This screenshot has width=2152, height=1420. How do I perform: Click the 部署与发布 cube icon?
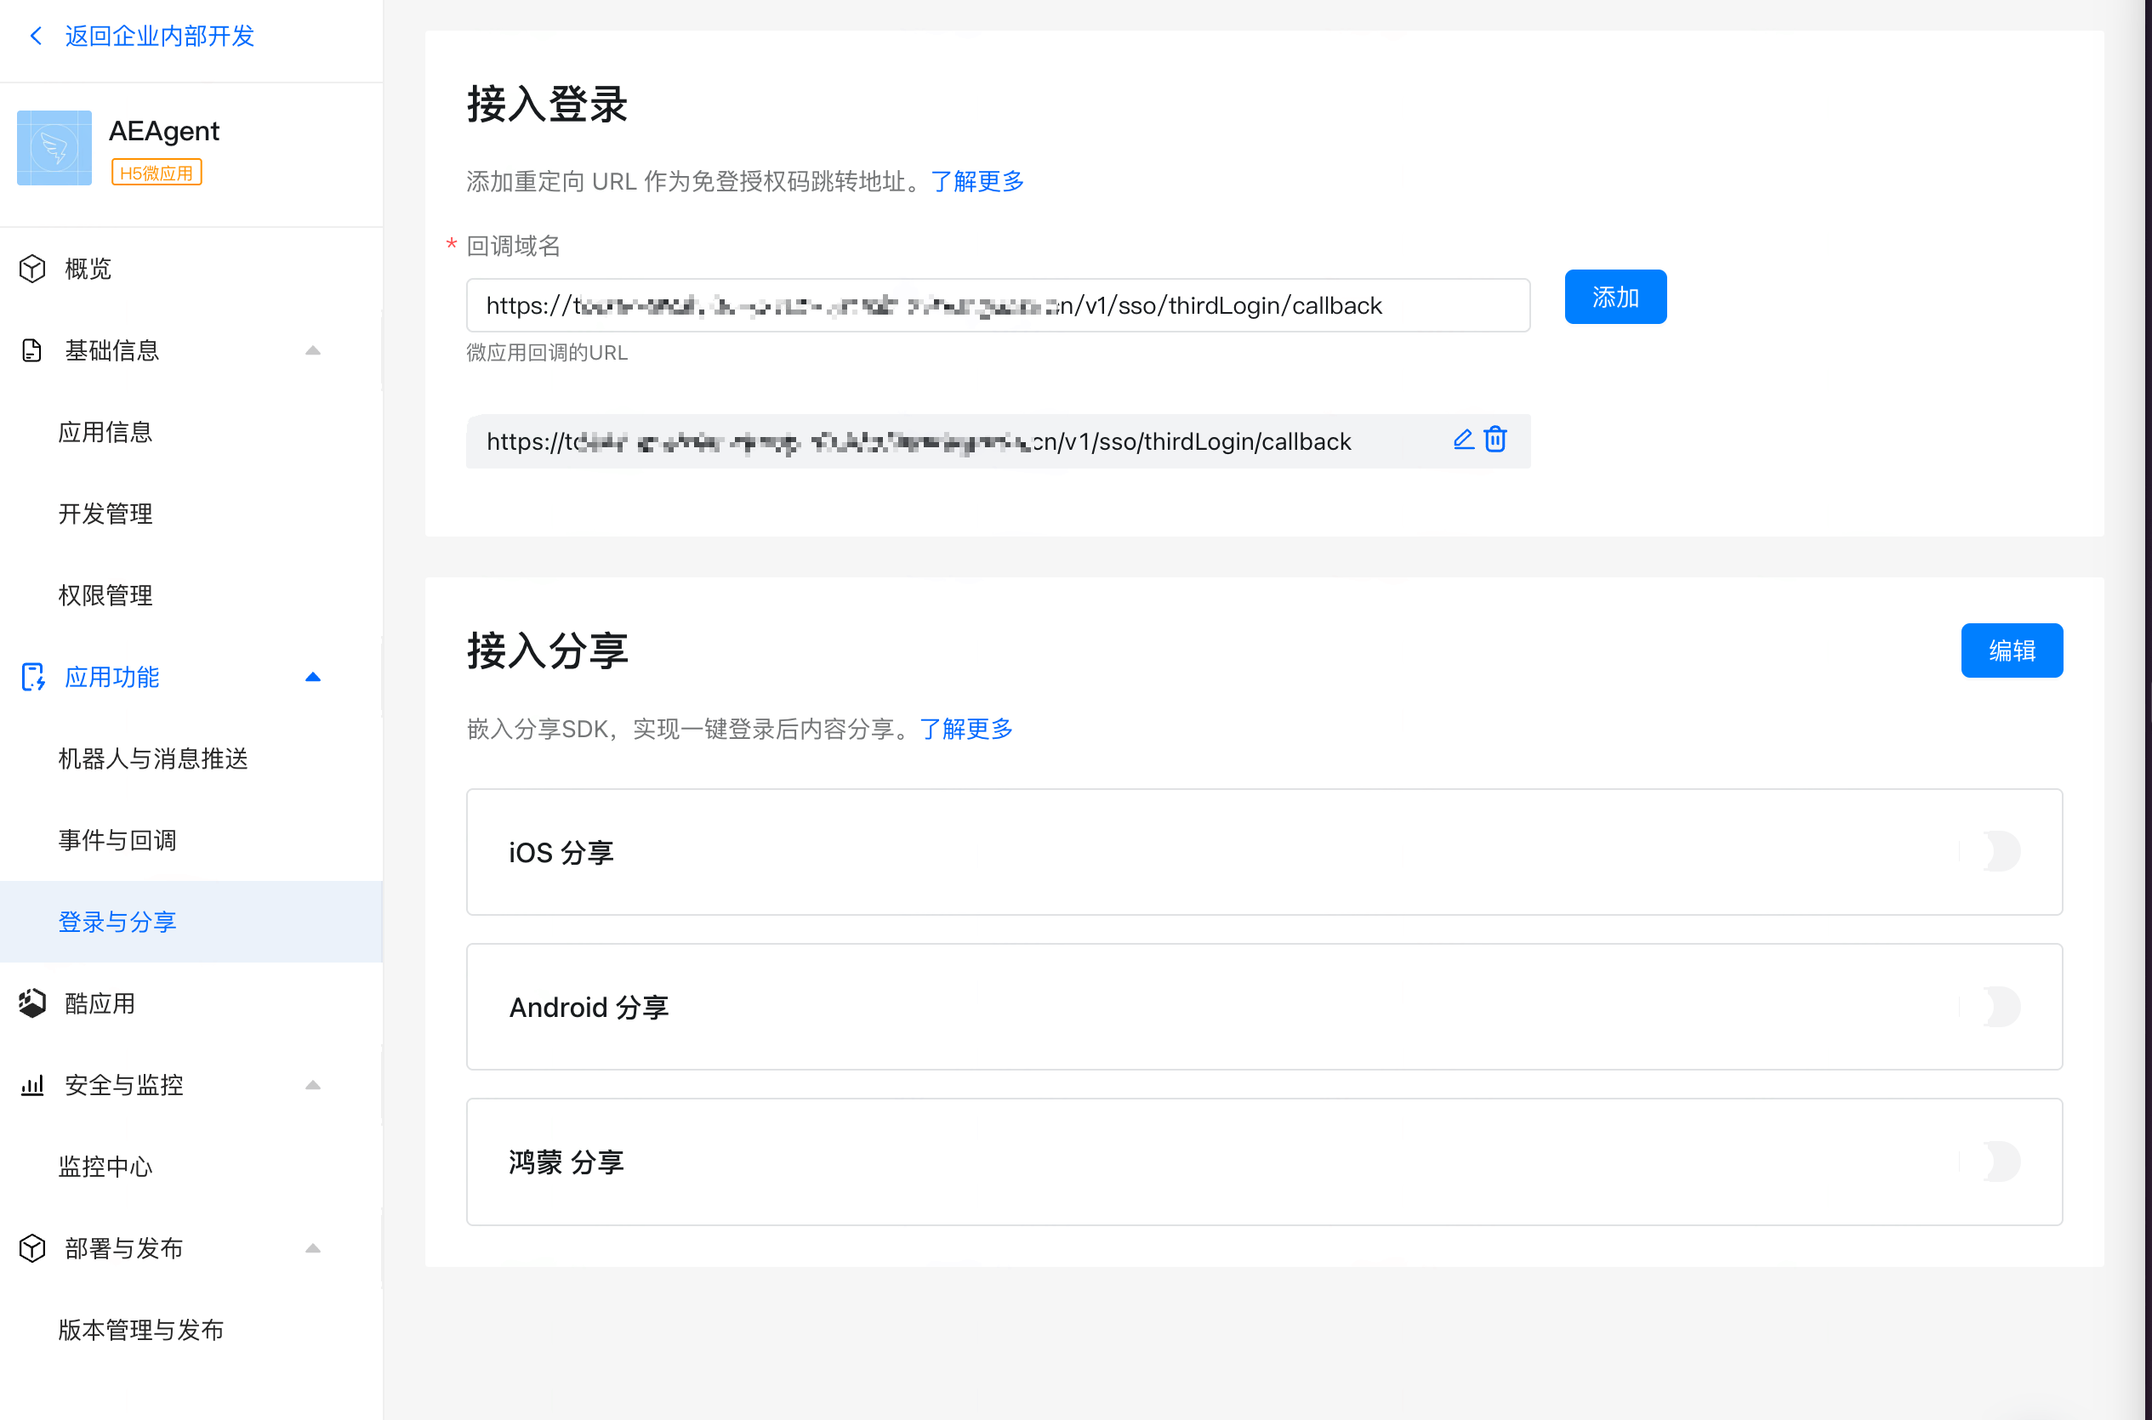[32, 1248]
